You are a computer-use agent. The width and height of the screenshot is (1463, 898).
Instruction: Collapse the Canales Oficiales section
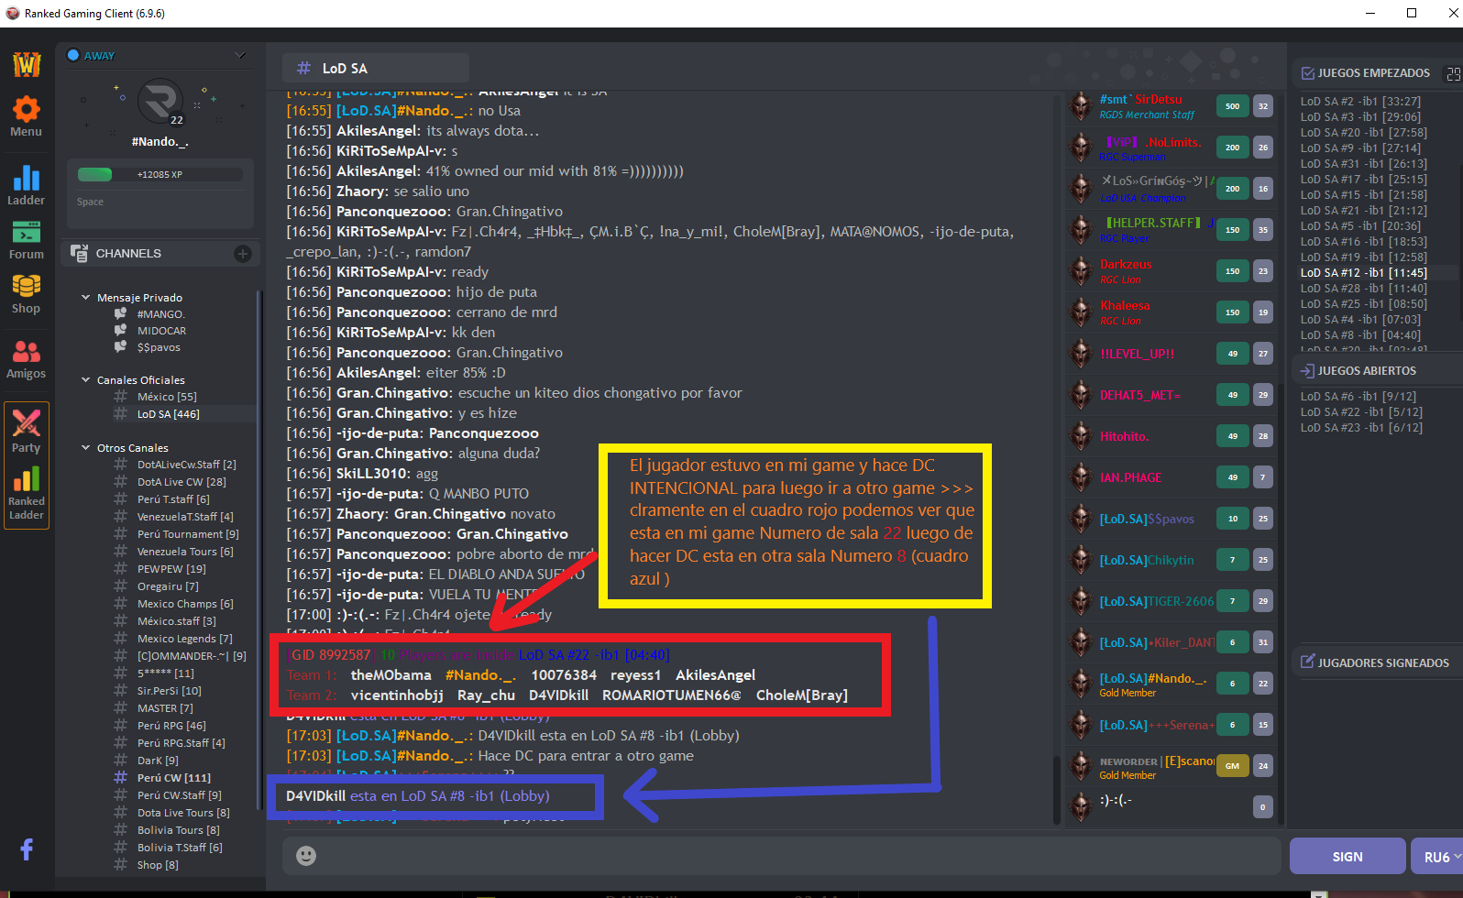coord(85,380)
